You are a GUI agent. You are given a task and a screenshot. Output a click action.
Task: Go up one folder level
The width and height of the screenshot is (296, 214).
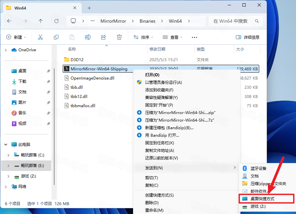(x=41, y=21)
